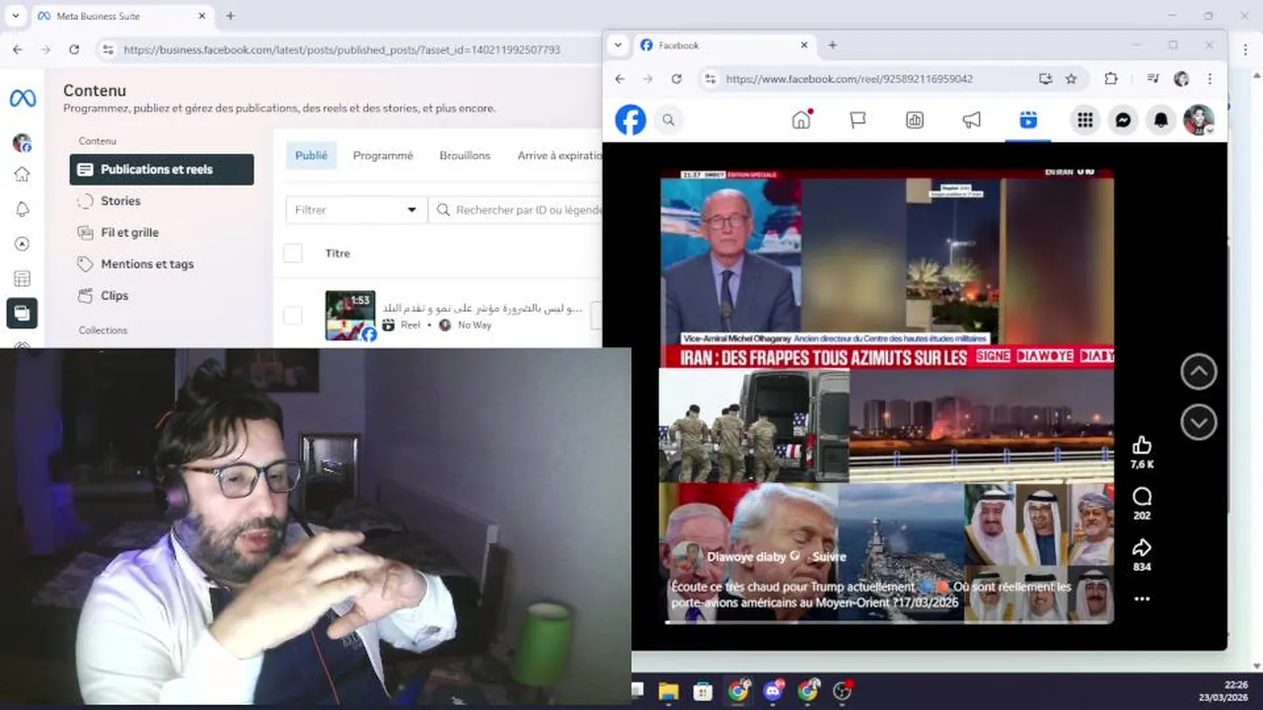Open the Ads megaphone icon on Facebook

pos(972,119)
